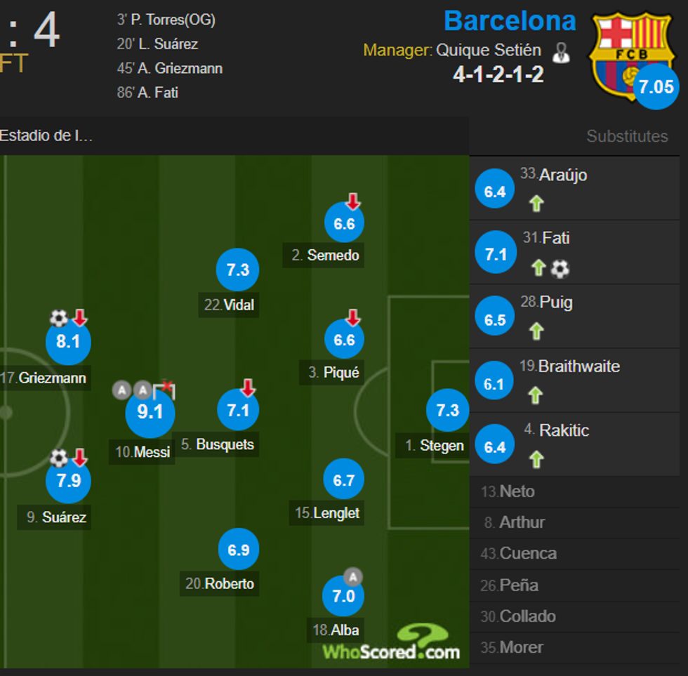Click the Busquets player name label
Image resolution: width=688 pixels, height=676 pixels.
pos(225,444)
